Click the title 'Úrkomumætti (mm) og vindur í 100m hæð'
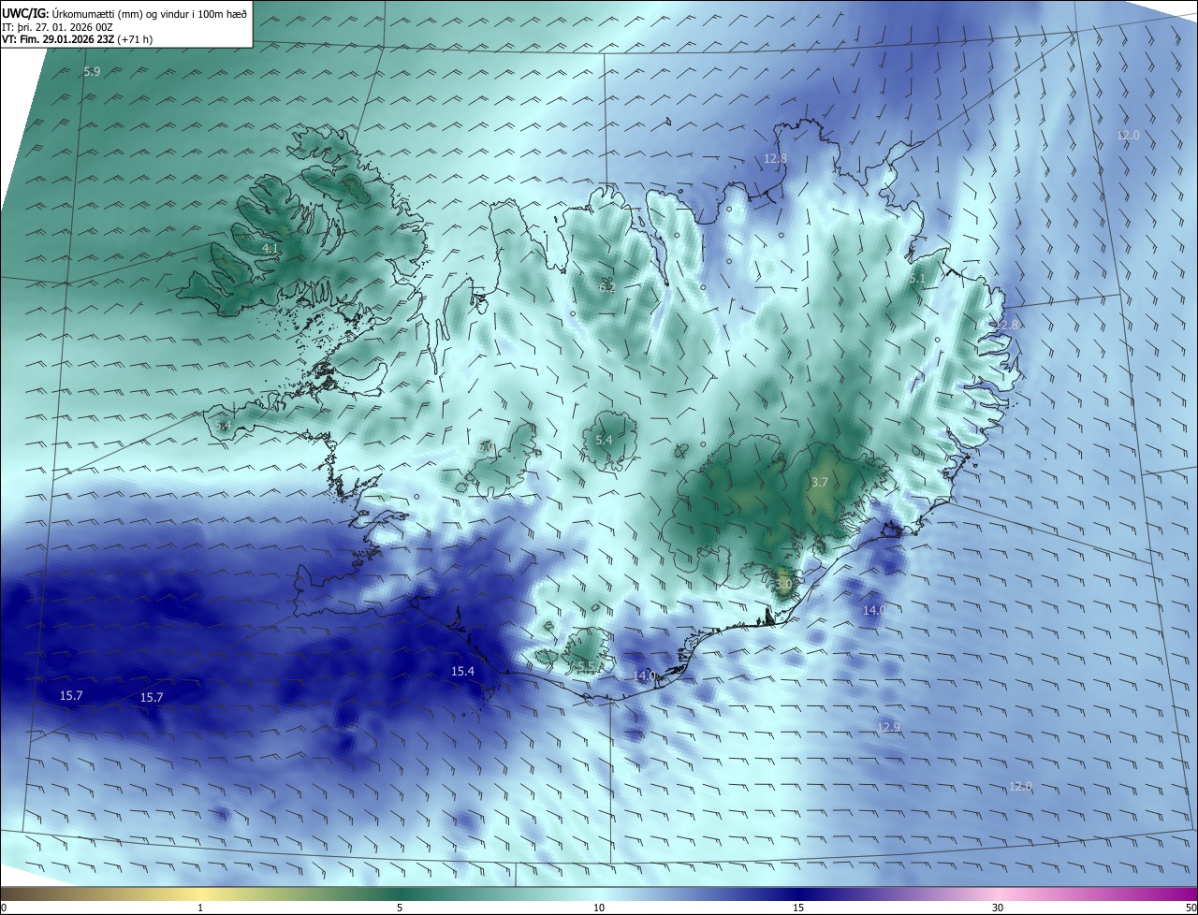The width and height of the screenshot is (1198, 915). click(151, 13)
